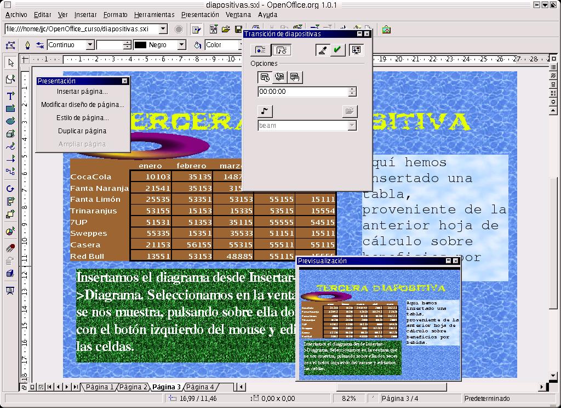Select the Connector tool

pyautogui.click(x=10, y=171)
